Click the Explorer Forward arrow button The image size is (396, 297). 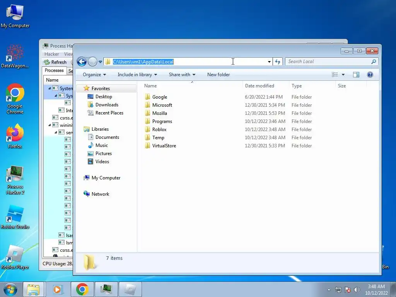point(93,61)
